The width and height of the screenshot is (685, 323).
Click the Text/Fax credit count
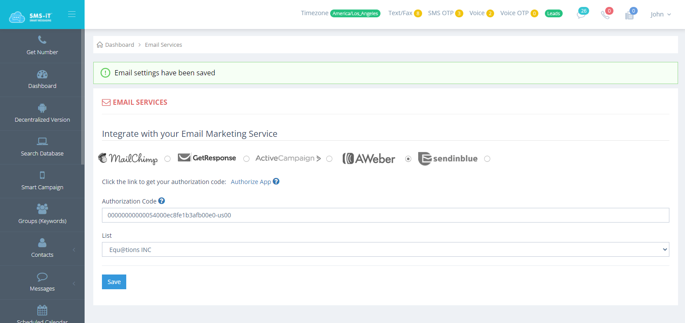point(418,13)
